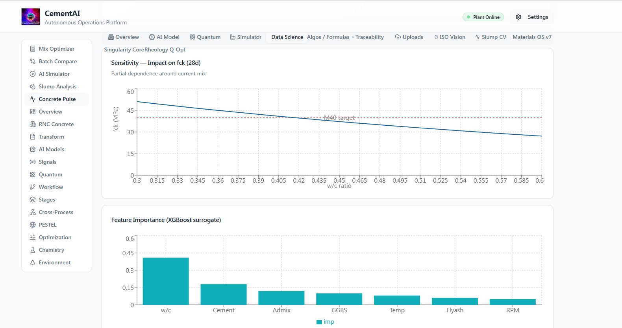The image size is (622, 328).
Task: Click the Slump Analysis droplet icon
Action: coord(33,86)
